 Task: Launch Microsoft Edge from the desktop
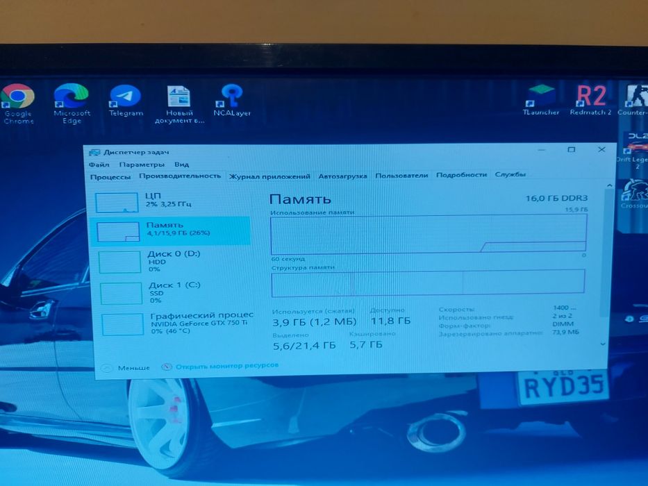(72, 103)
